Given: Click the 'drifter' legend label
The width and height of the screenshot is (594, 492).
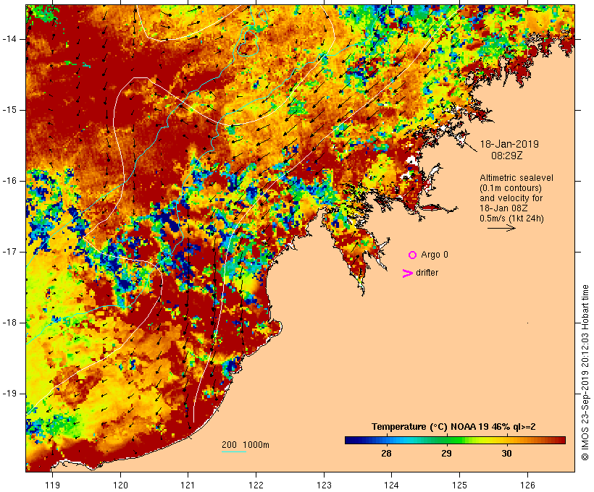Looking at the screenshot, I should (427, 273).
